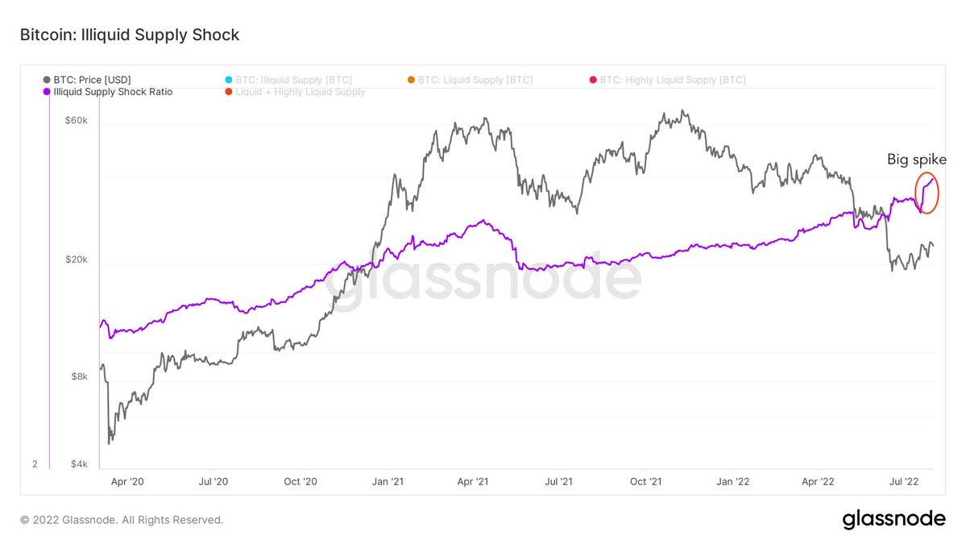The width and height of the screenshot is (966, 544).
Task: Click the glassnode logo in bottom right
Action: pyautogui.click(x=893, y=520)
